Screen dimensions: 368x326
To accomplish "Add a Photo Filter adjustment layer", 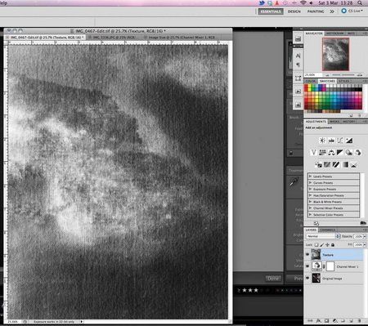I will (349, 153).
